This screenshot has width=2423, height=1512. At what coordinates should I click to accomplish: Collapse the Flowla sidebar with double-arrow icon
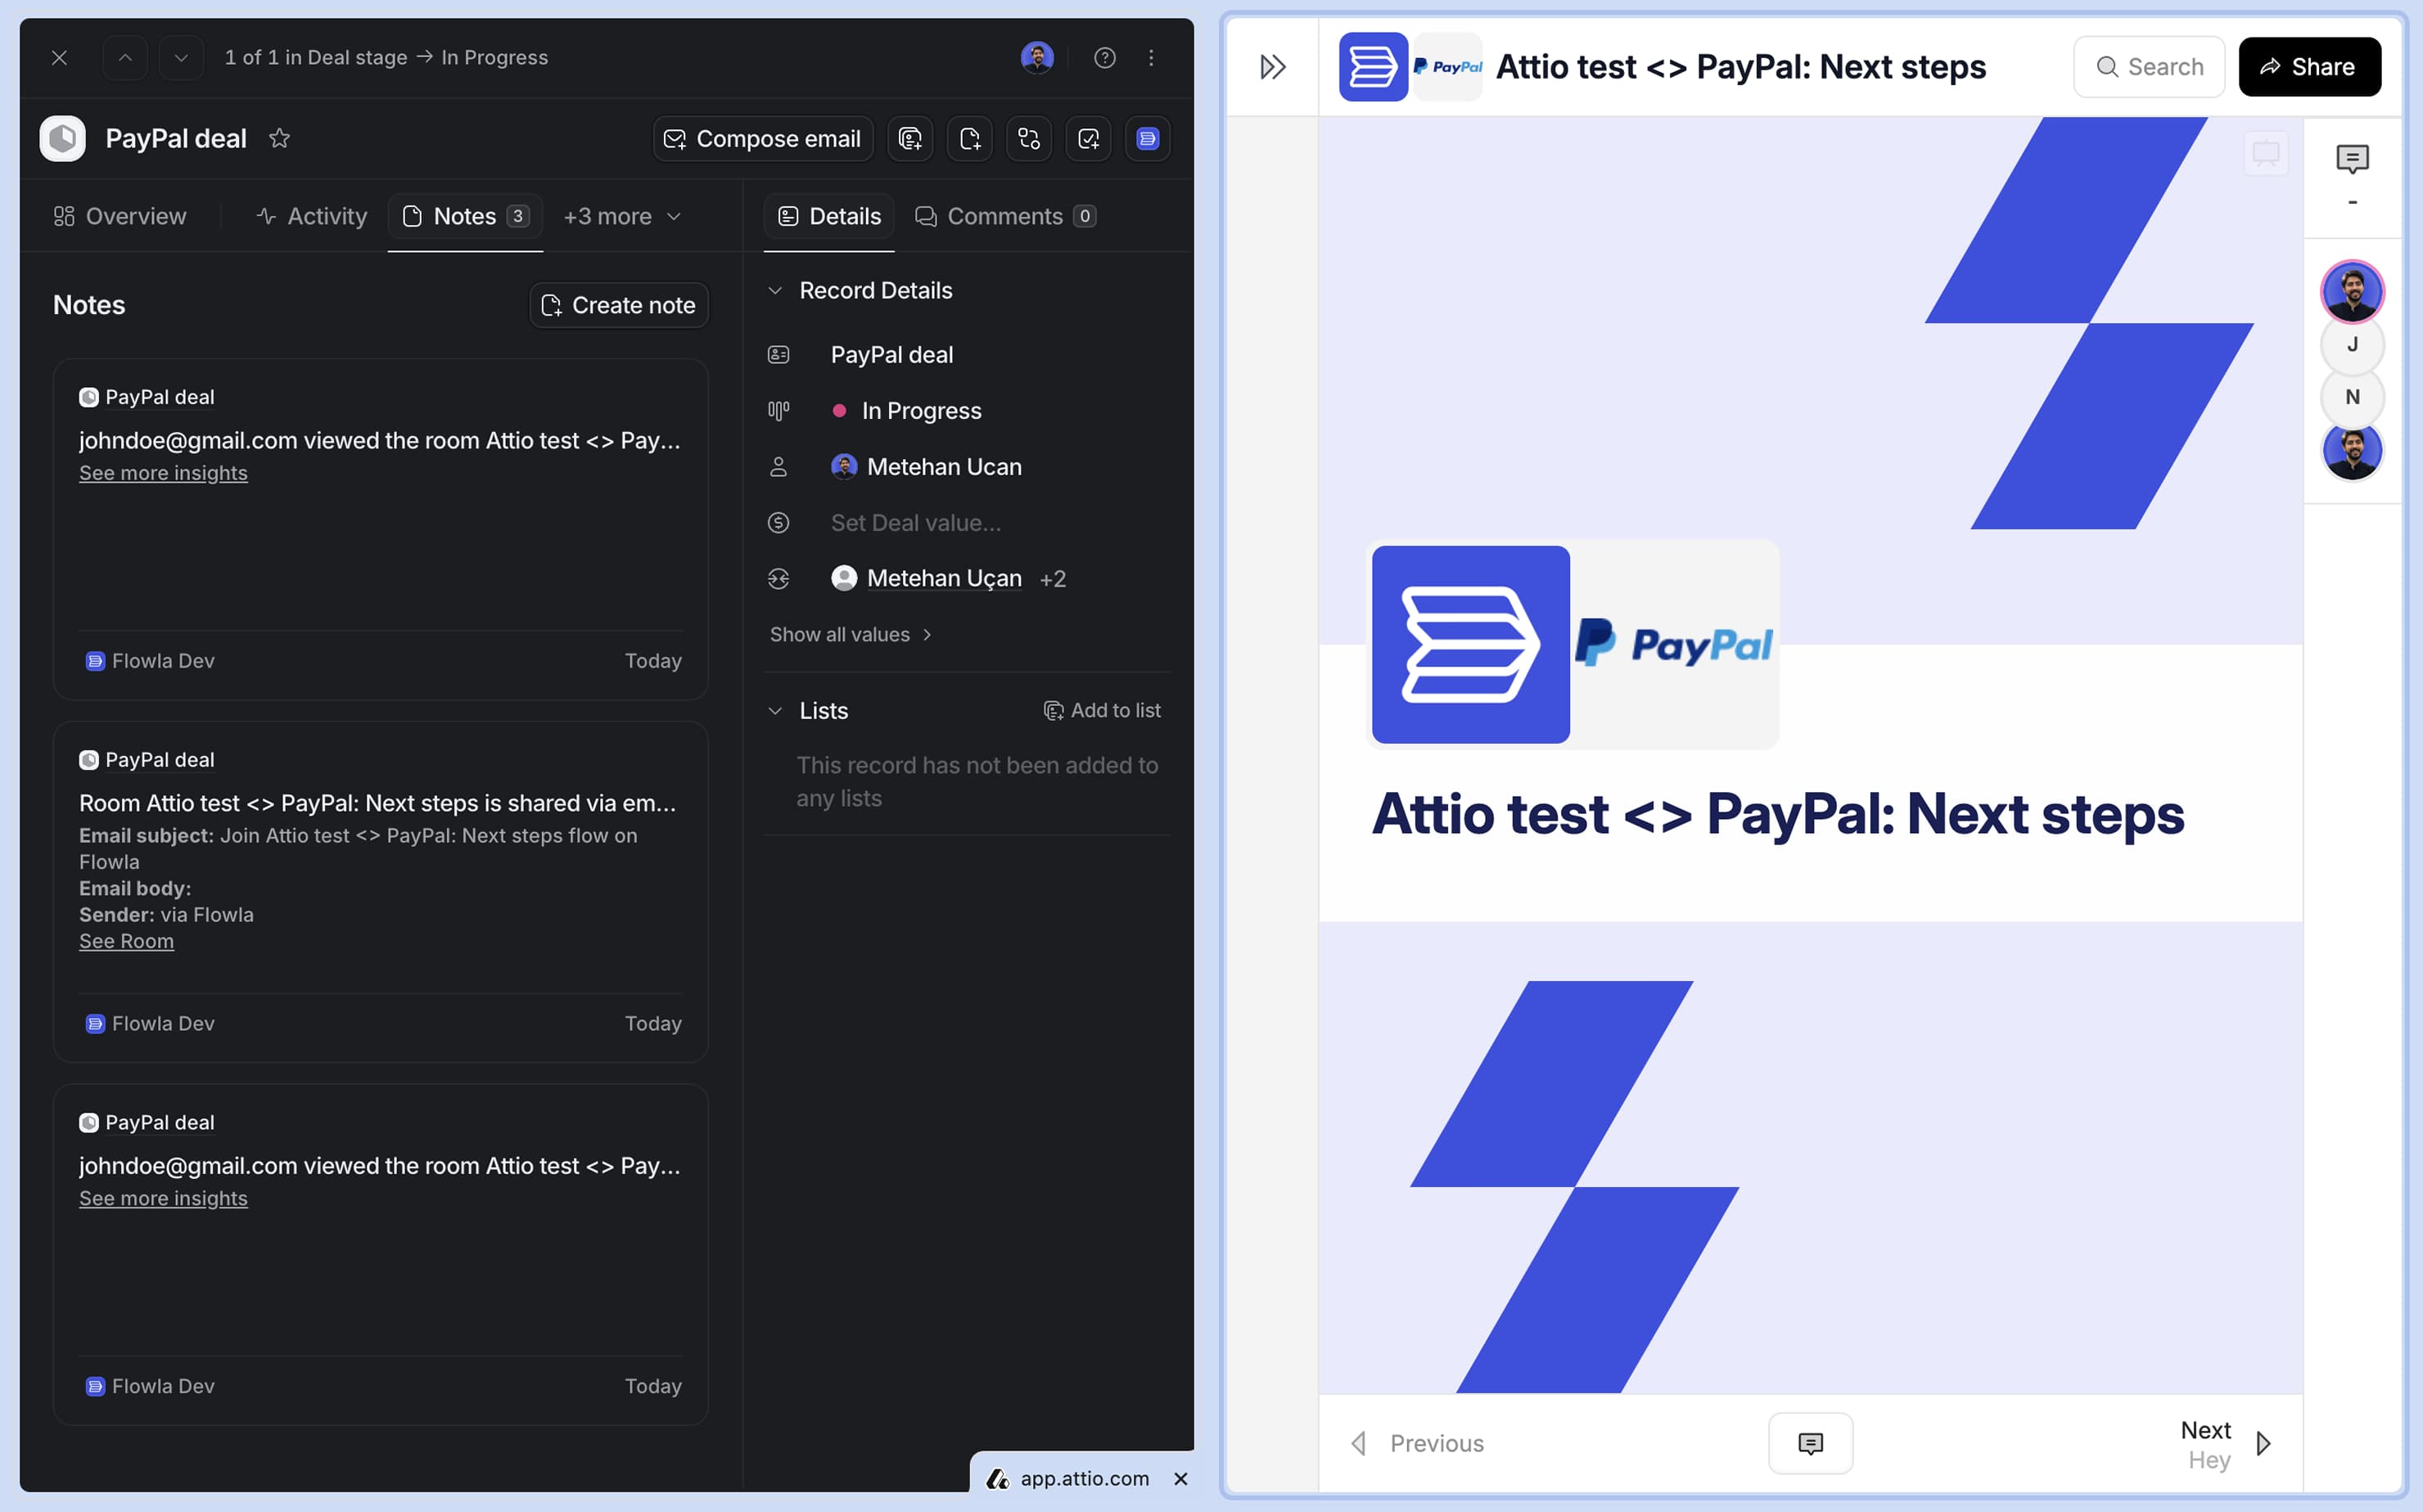click(1273, 67)
